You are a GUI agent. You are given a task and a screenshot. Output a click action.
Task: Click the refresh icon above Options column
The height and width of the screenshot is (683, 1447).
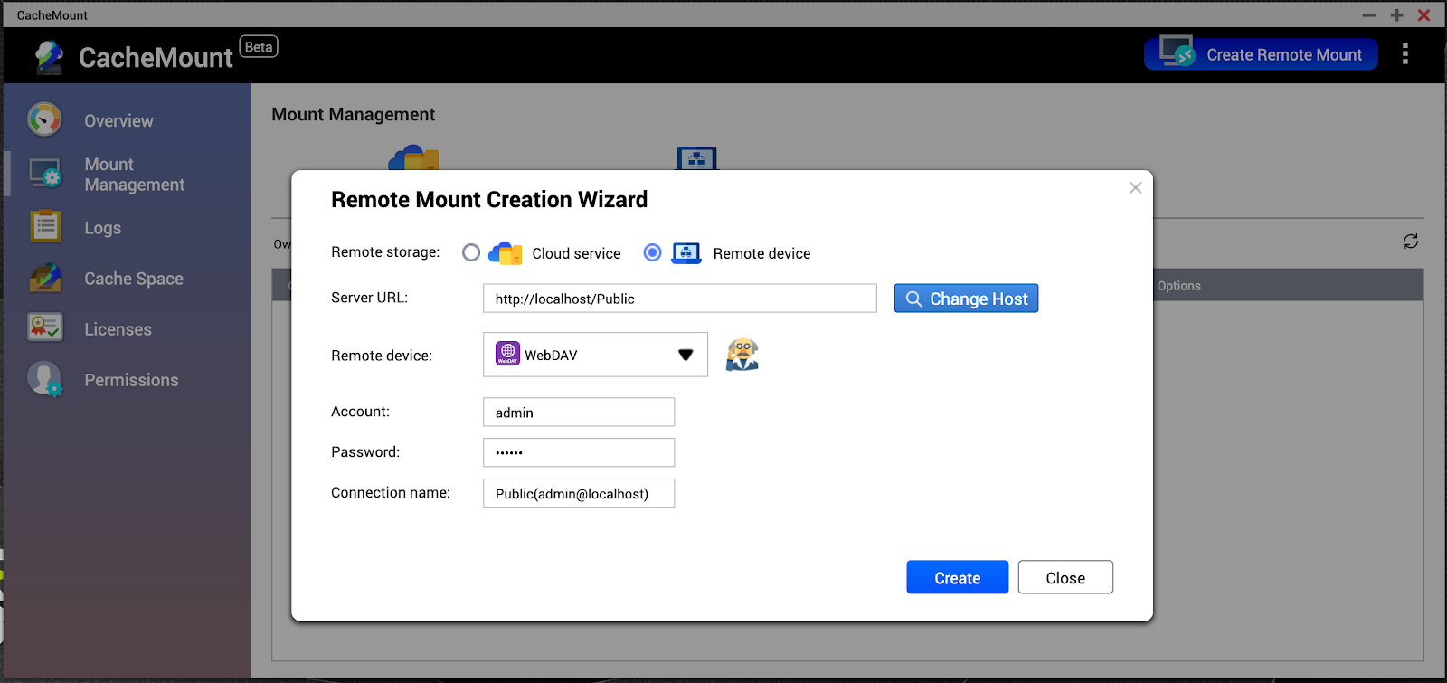(1410, 242)
